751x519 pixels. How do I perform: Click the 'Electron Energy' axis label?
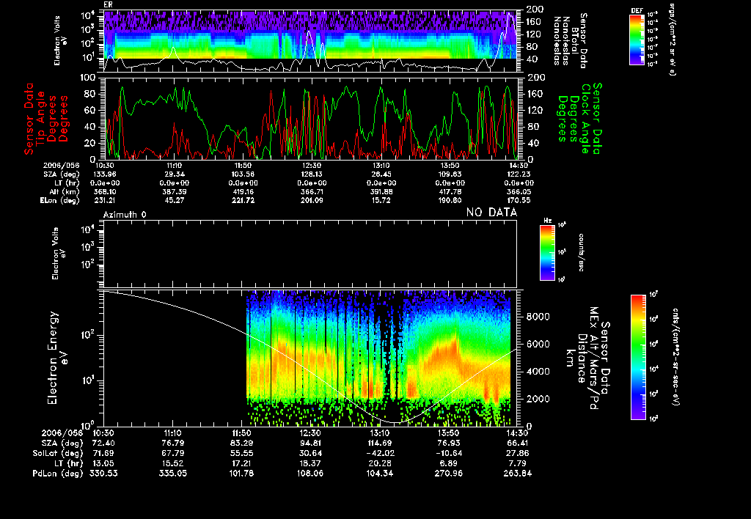(53, 358)
